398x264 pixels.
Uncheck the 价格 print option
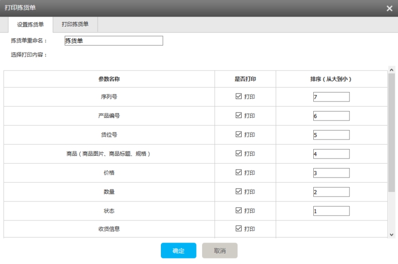239,172
